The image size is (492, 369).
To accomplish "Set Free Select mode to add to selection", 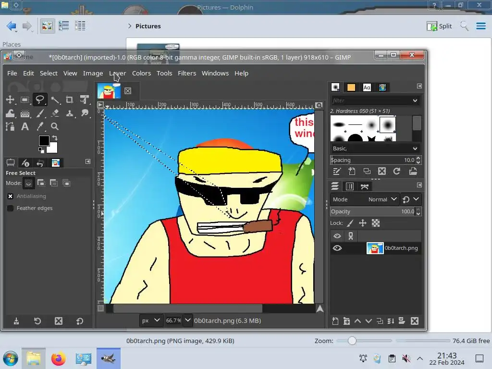I will tap(41, 183).
